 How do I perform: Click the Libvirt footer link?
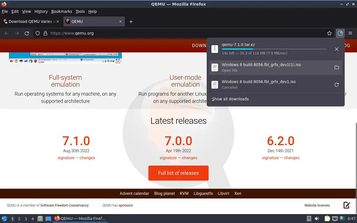(x=224, y=193)
